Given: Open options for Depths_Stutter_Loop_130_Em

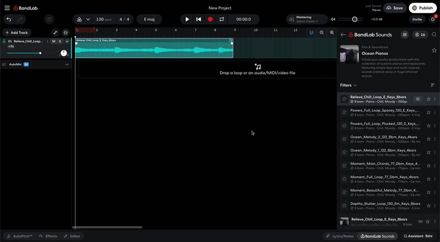Looking at the screenshot, I should [x=435, y=206].
